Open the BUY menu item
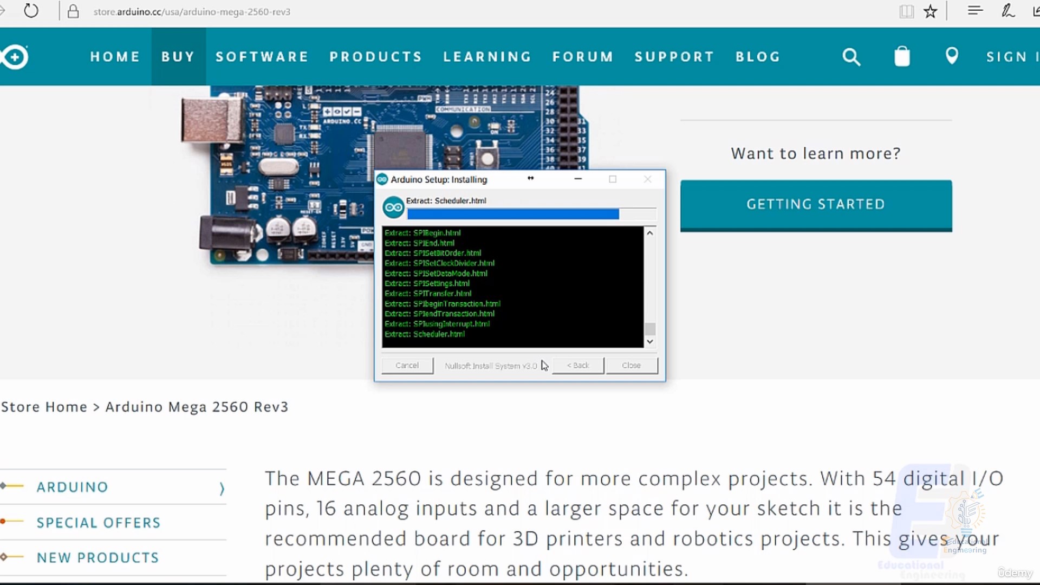The image size is (1040, 585). click(178, 57)
